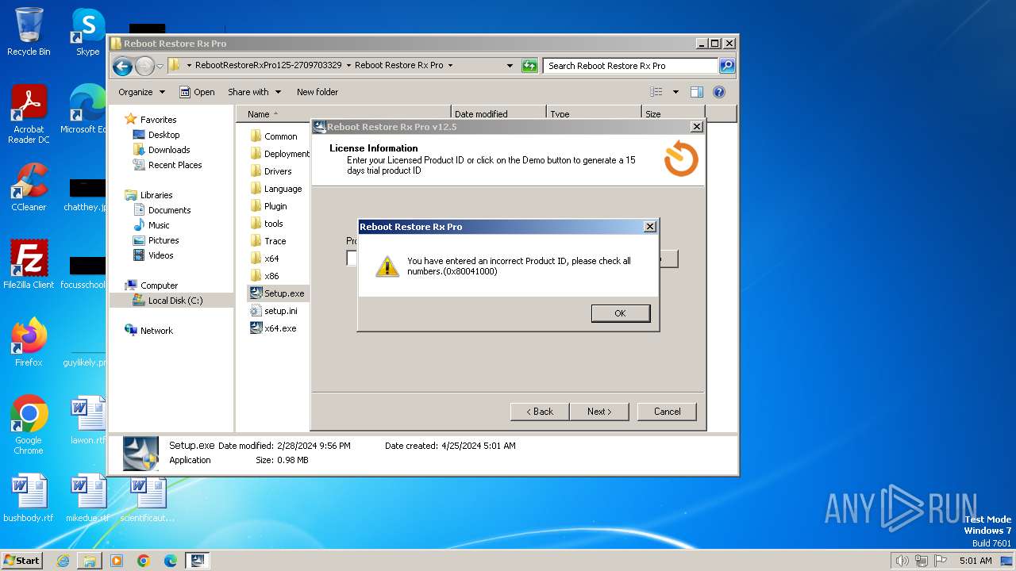Select the Common folder
Image resolution: width=1016 pixels, height=571 pixels.
pyautogui.click(x=273, y=136)
